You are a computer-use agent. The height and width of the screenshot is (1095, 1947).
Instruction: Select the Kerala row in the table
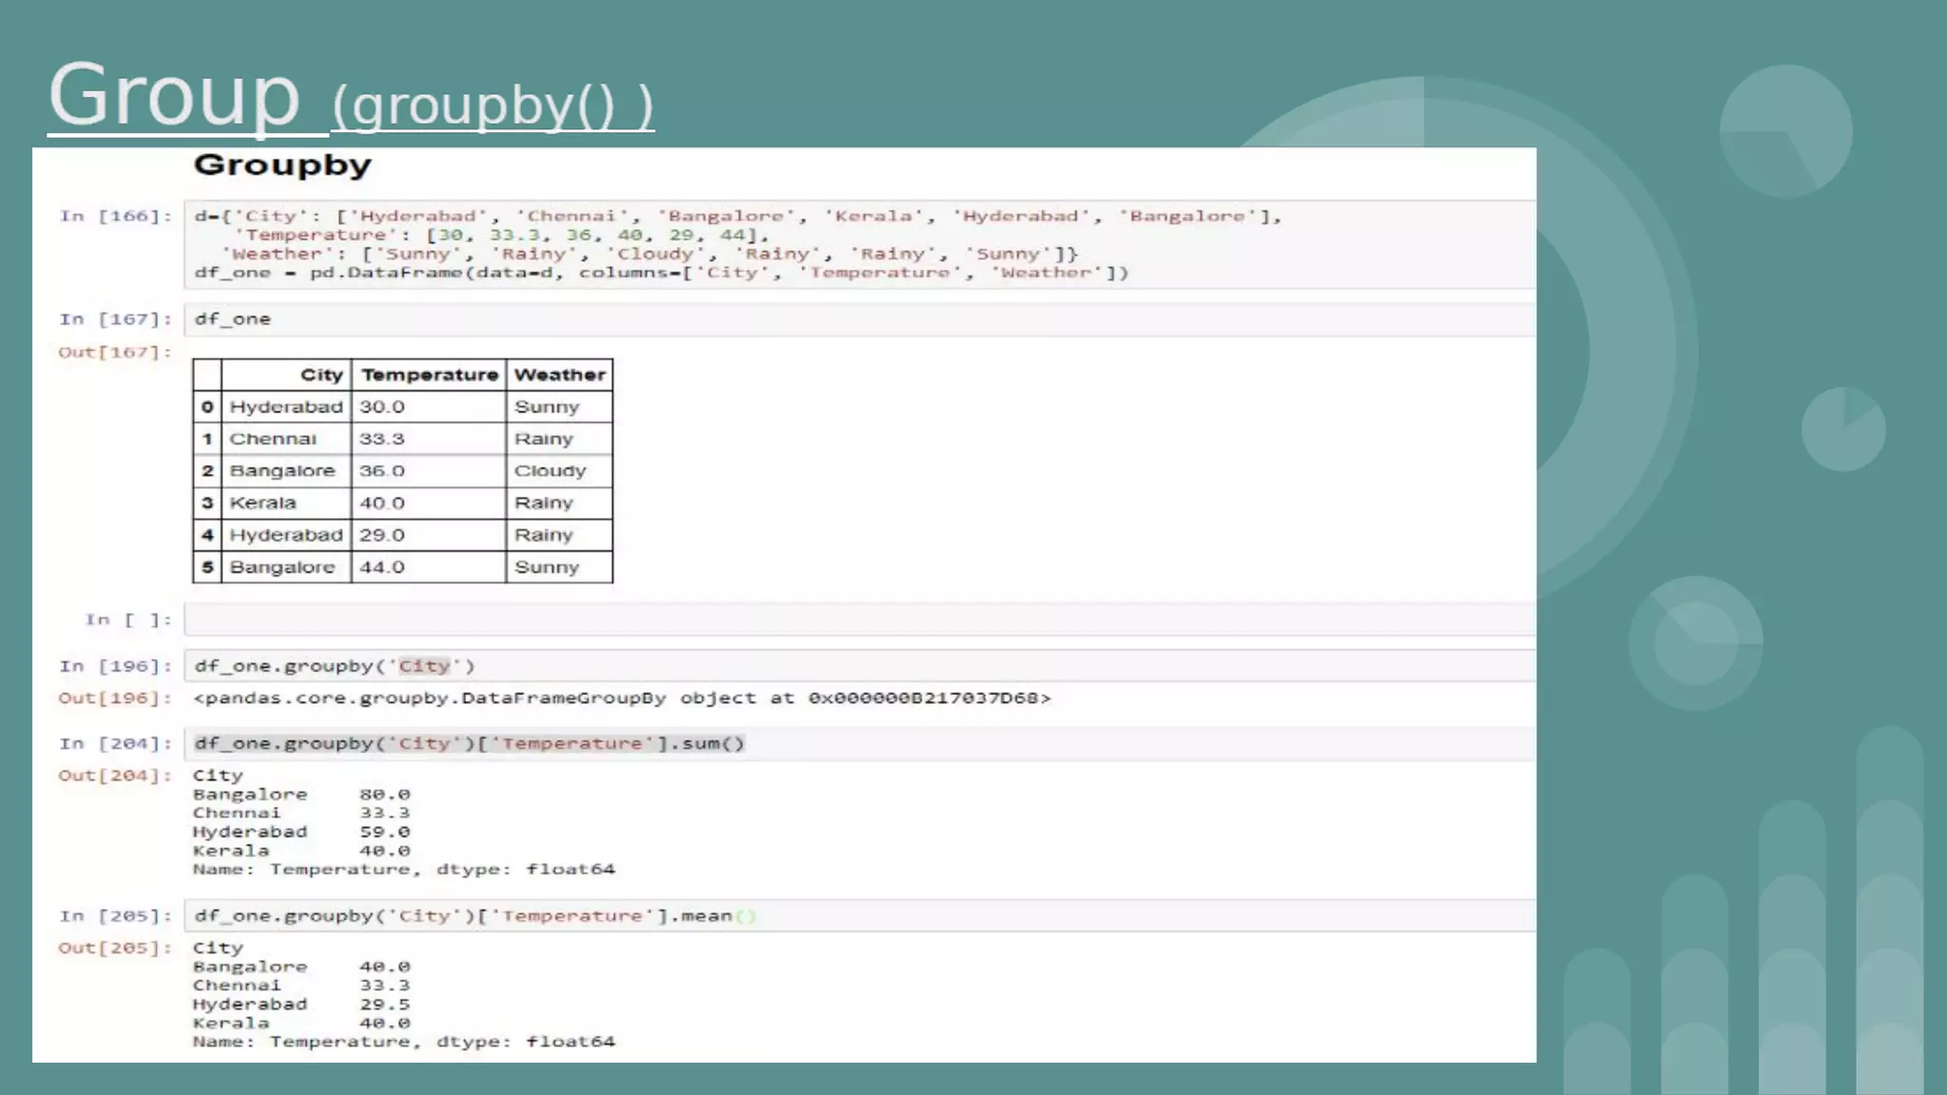pyautogui.click(x=263, y=503)
